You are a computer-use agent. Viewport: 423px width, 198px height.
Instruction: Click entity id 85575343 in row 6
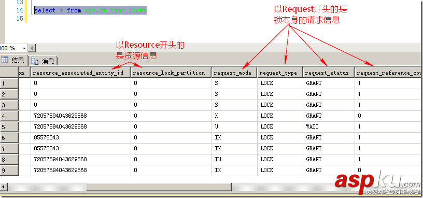pyautogui.click(x=81, y=137)
